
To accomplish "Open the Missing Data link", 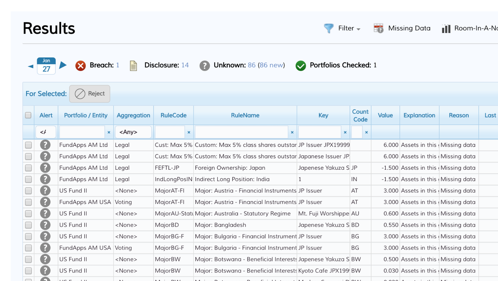I will (x=409, y=28).
